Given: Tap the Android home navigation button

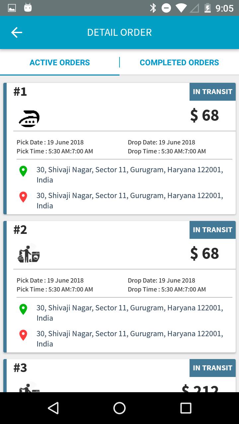Looking at the screenshot, I should 119,408.
